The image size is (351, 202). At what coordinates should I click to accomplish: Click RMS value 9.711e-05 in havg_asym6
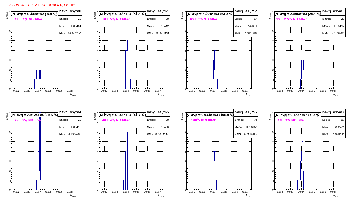coord(250,134)
